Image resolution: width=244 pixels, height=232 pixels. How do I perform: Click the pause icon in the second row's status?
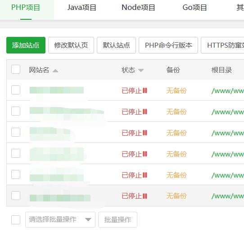pos(145,112)
